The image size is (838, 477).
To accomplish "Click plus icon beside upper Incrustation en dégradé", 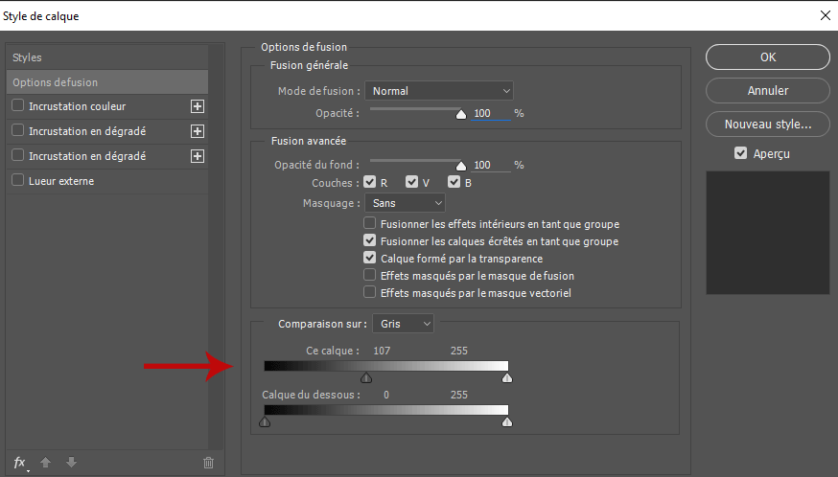I will pos(198,131).
